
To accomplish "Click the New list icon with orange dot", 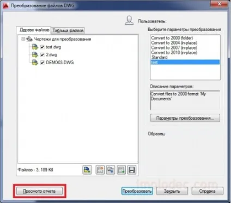I will pyautogui.click(x=100, y=170).
